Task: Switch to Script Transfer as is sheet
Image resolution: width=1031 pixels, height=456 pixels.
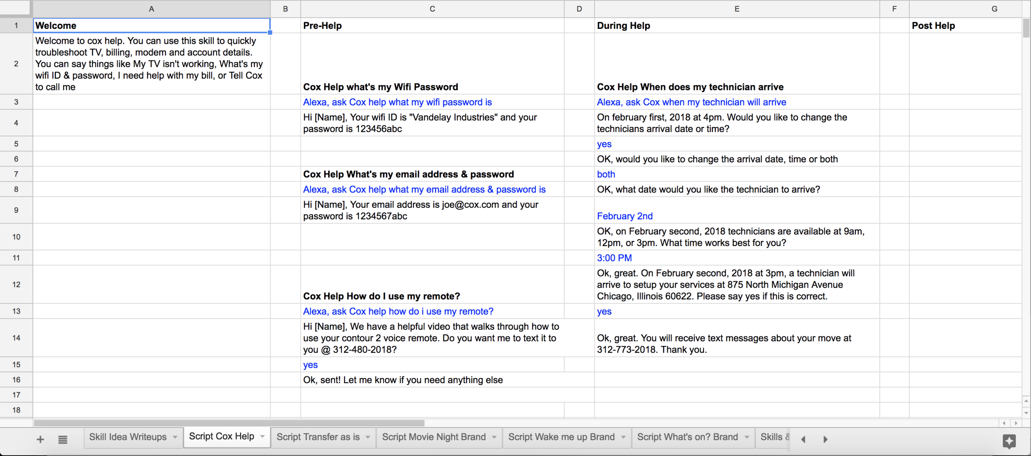Action: pos(318,437)
